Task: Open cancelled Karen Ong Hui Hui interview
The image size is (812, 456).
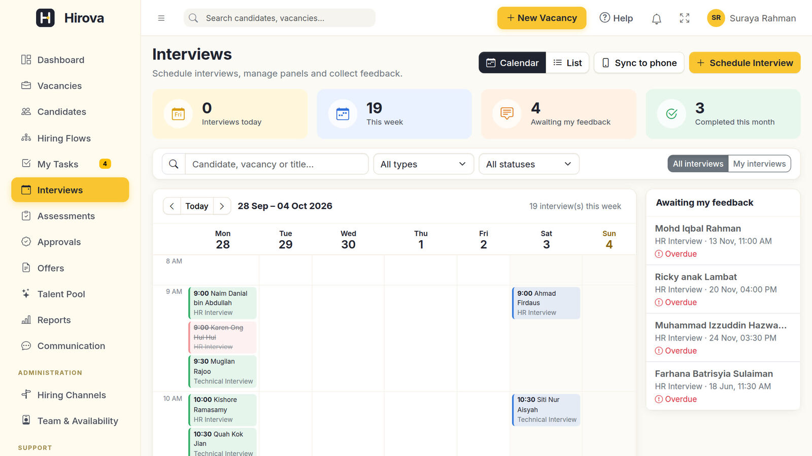Action: (222, 337)
